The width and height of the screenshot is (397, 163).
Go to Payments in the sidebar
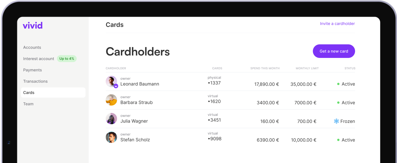[x=32, y=70]
